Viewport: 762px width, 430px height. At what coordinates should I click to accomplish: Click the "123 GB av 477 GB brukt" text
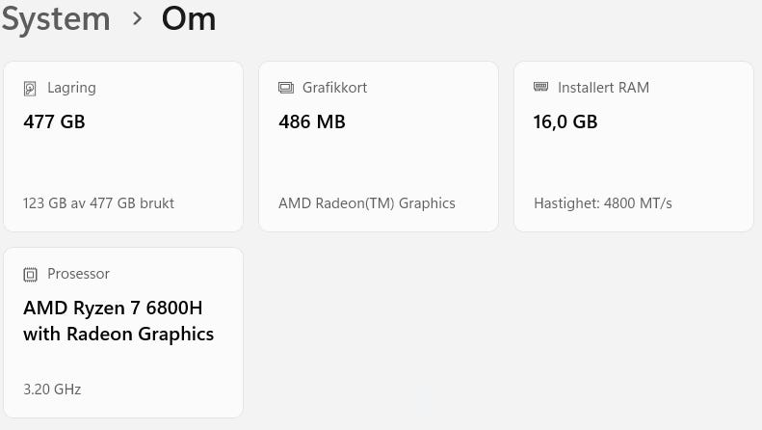pyautogui.click(x=98, y=203)
